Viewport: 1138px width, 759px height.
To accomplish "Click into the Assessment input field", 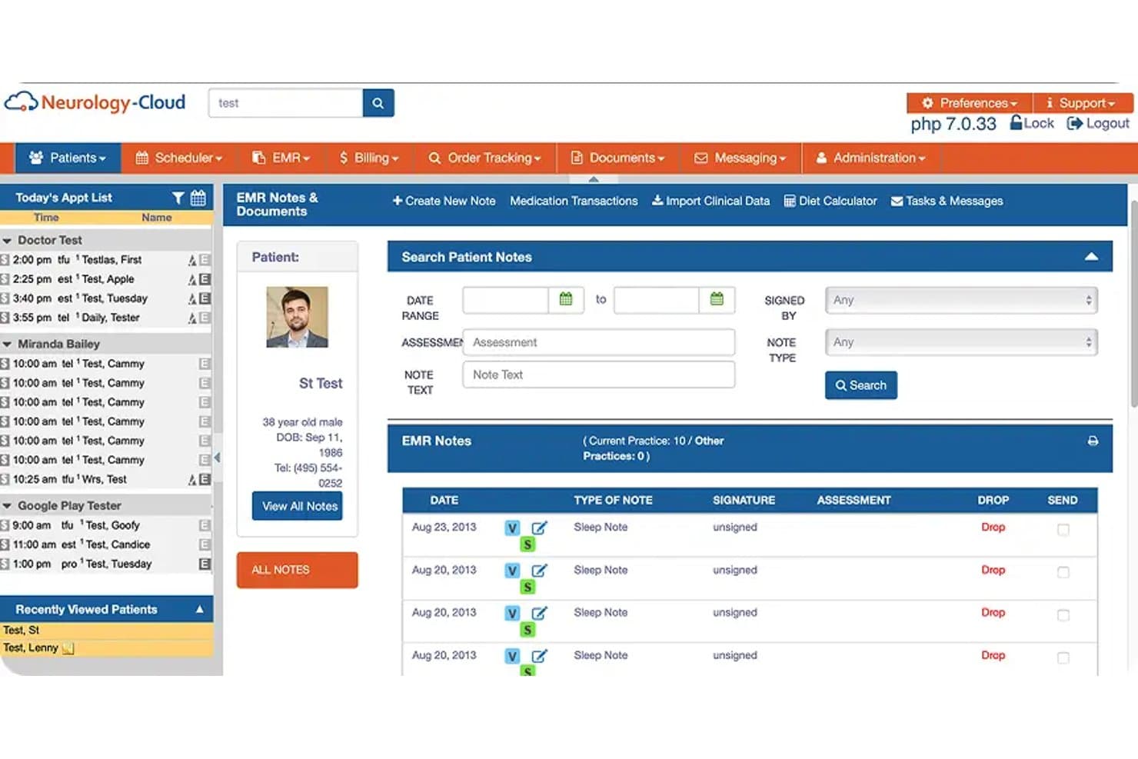I will 599,342.
